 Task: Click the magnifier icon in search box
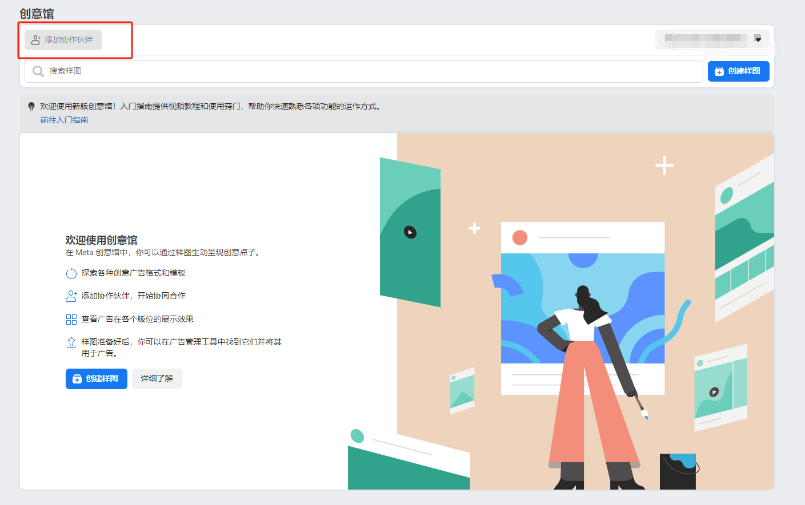38,71
